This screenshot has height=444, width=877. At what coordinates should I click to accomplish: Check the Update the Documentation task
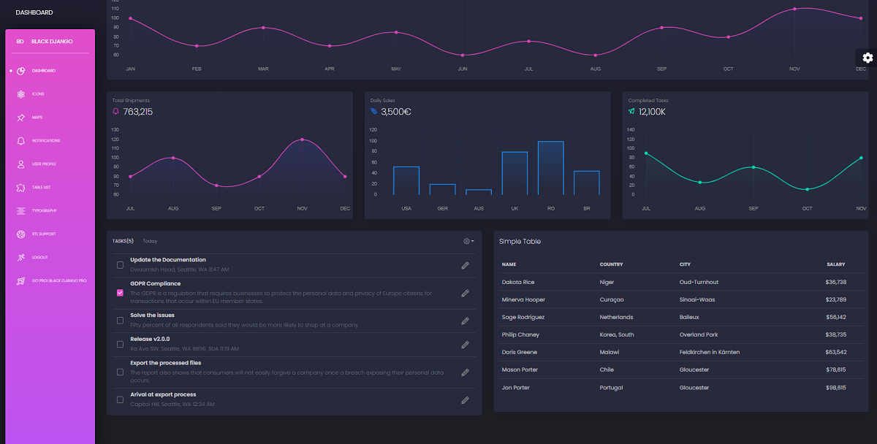point(120,265)
